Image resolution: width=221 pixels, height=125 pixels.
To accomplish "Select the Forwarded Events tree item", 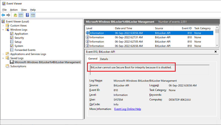I will point(25,50).
